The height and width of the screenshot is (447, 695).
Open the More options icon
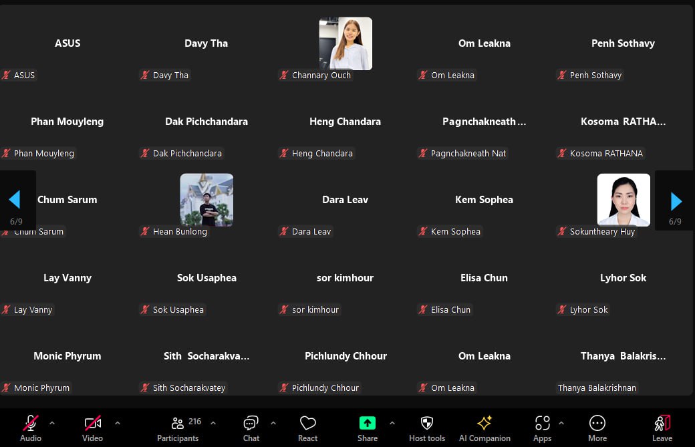pyautogui.click(x=597, y=423)
